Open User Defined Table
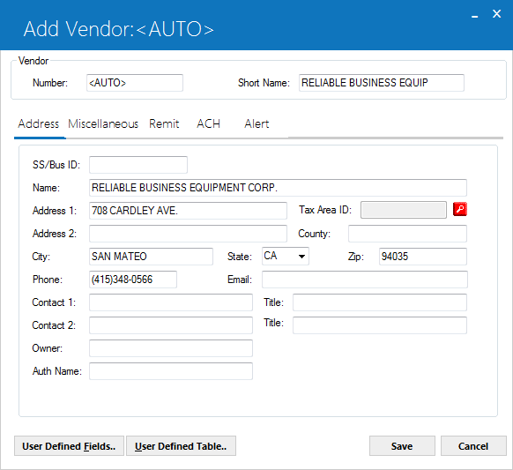 [x=181, y=446]
